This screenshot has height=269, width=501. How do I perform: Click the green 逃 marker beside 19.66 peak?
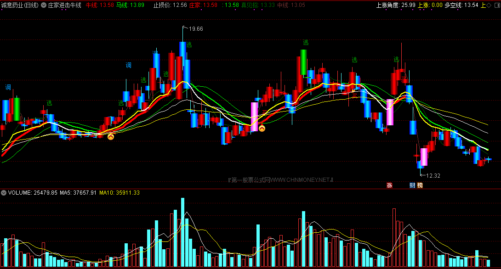189,45
